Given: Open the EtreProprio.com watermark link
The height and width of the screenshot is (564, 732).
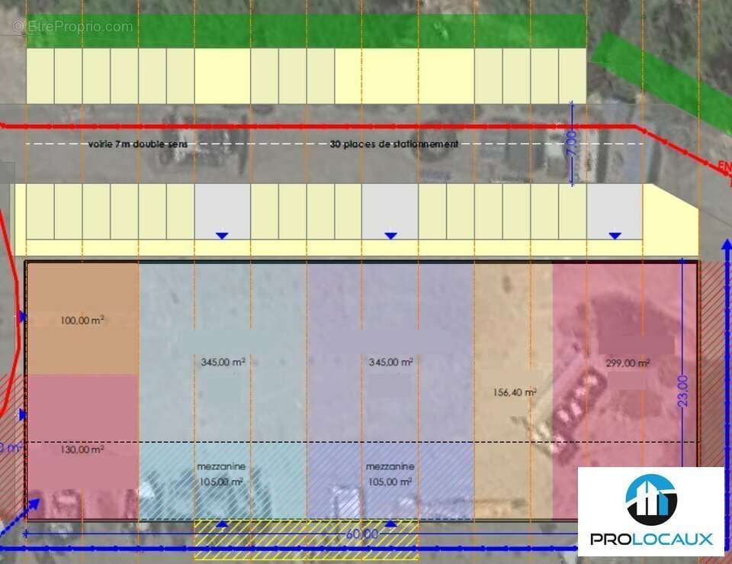Looking at the screenshot, I should pyautogui.click(x=72, y=27).
